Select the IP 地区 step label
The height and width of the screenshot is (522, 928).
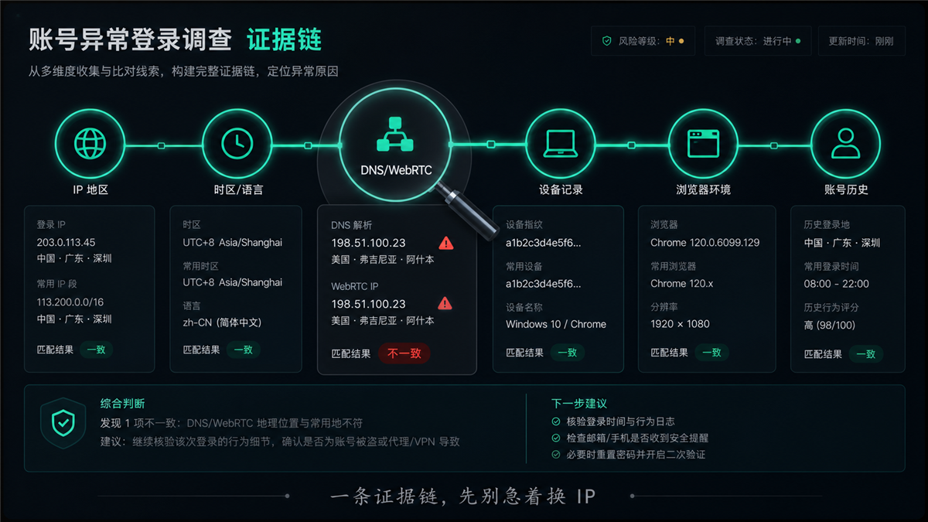(90, 189)
